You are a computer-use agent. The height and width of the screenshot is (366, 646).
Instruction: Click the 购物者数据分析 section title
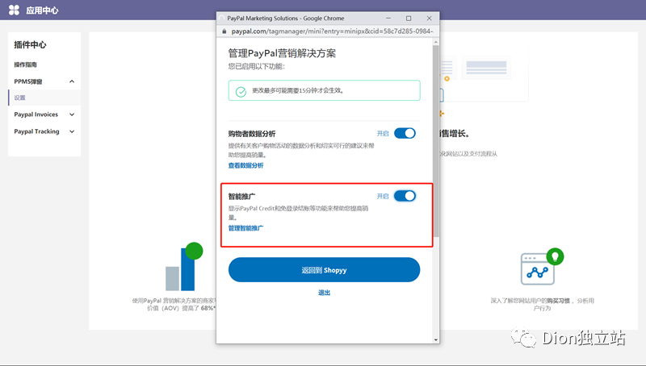pyautogui.click(x=252, y=134)
